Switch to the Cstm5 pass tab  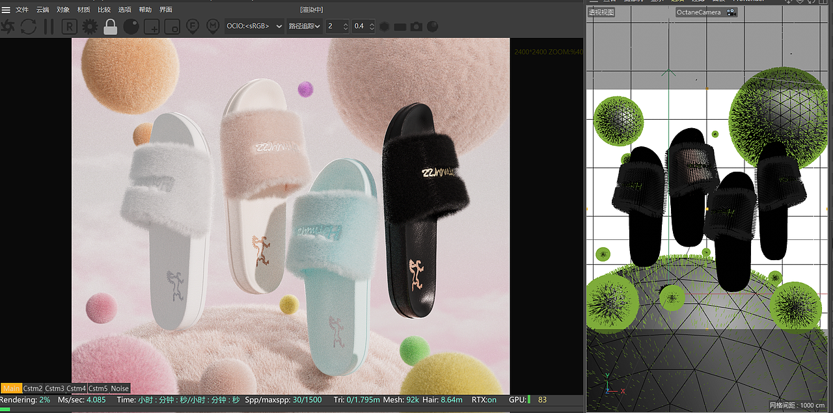(x=98, y=388)
